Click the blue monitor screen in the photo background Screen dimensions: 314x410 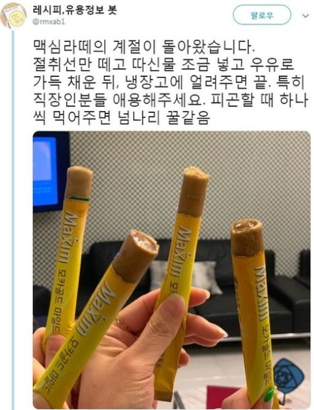45,172
